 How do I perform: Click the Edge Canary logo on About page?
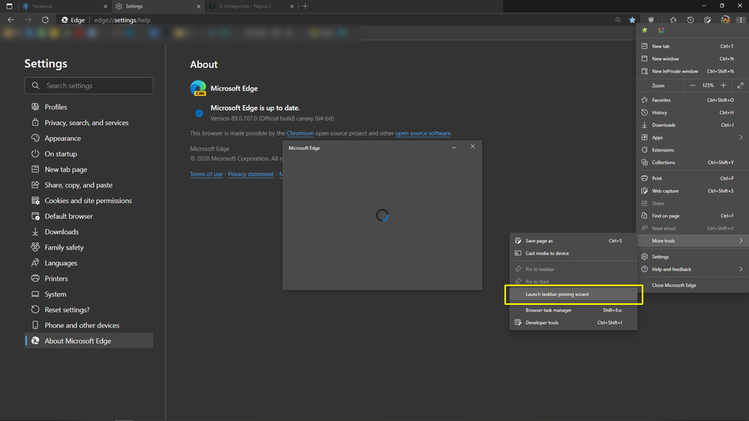pos(198,88)
